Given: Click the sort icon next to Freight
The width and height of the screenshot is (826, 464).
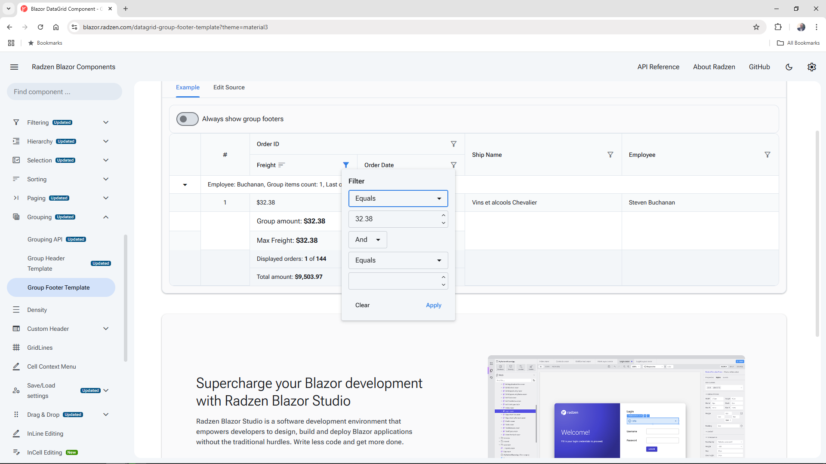Looking at the screenshot, I should (x=282, y=165).
